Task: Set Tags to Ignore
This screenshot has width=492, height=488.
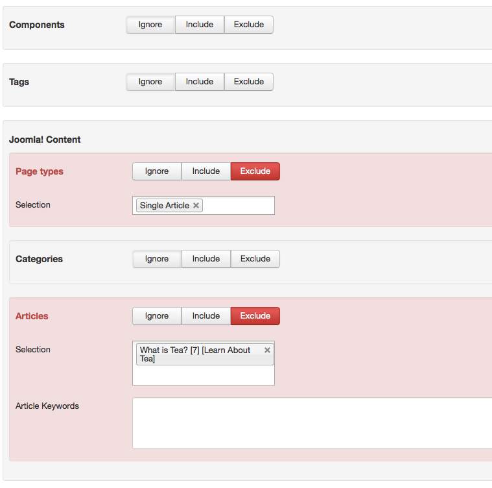Action: tap(150, 82)
